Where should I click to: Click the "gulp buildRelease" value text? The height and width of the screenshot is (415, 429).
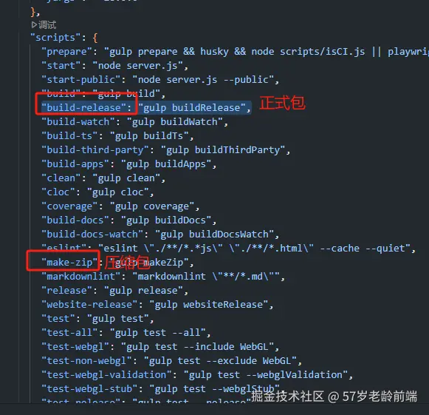191,107
